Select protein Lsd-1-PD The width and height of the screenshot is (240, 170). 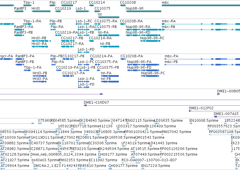pos(86,84)
